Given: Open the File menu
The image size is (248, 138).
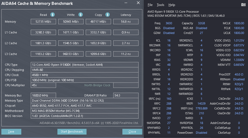Looking at the screenshot, I should 150,5.
